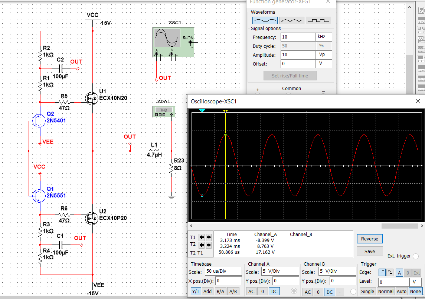Select the R5 47Ω gate resistor
This screenshot has width=425, height=299.
[x=64, y=102]
